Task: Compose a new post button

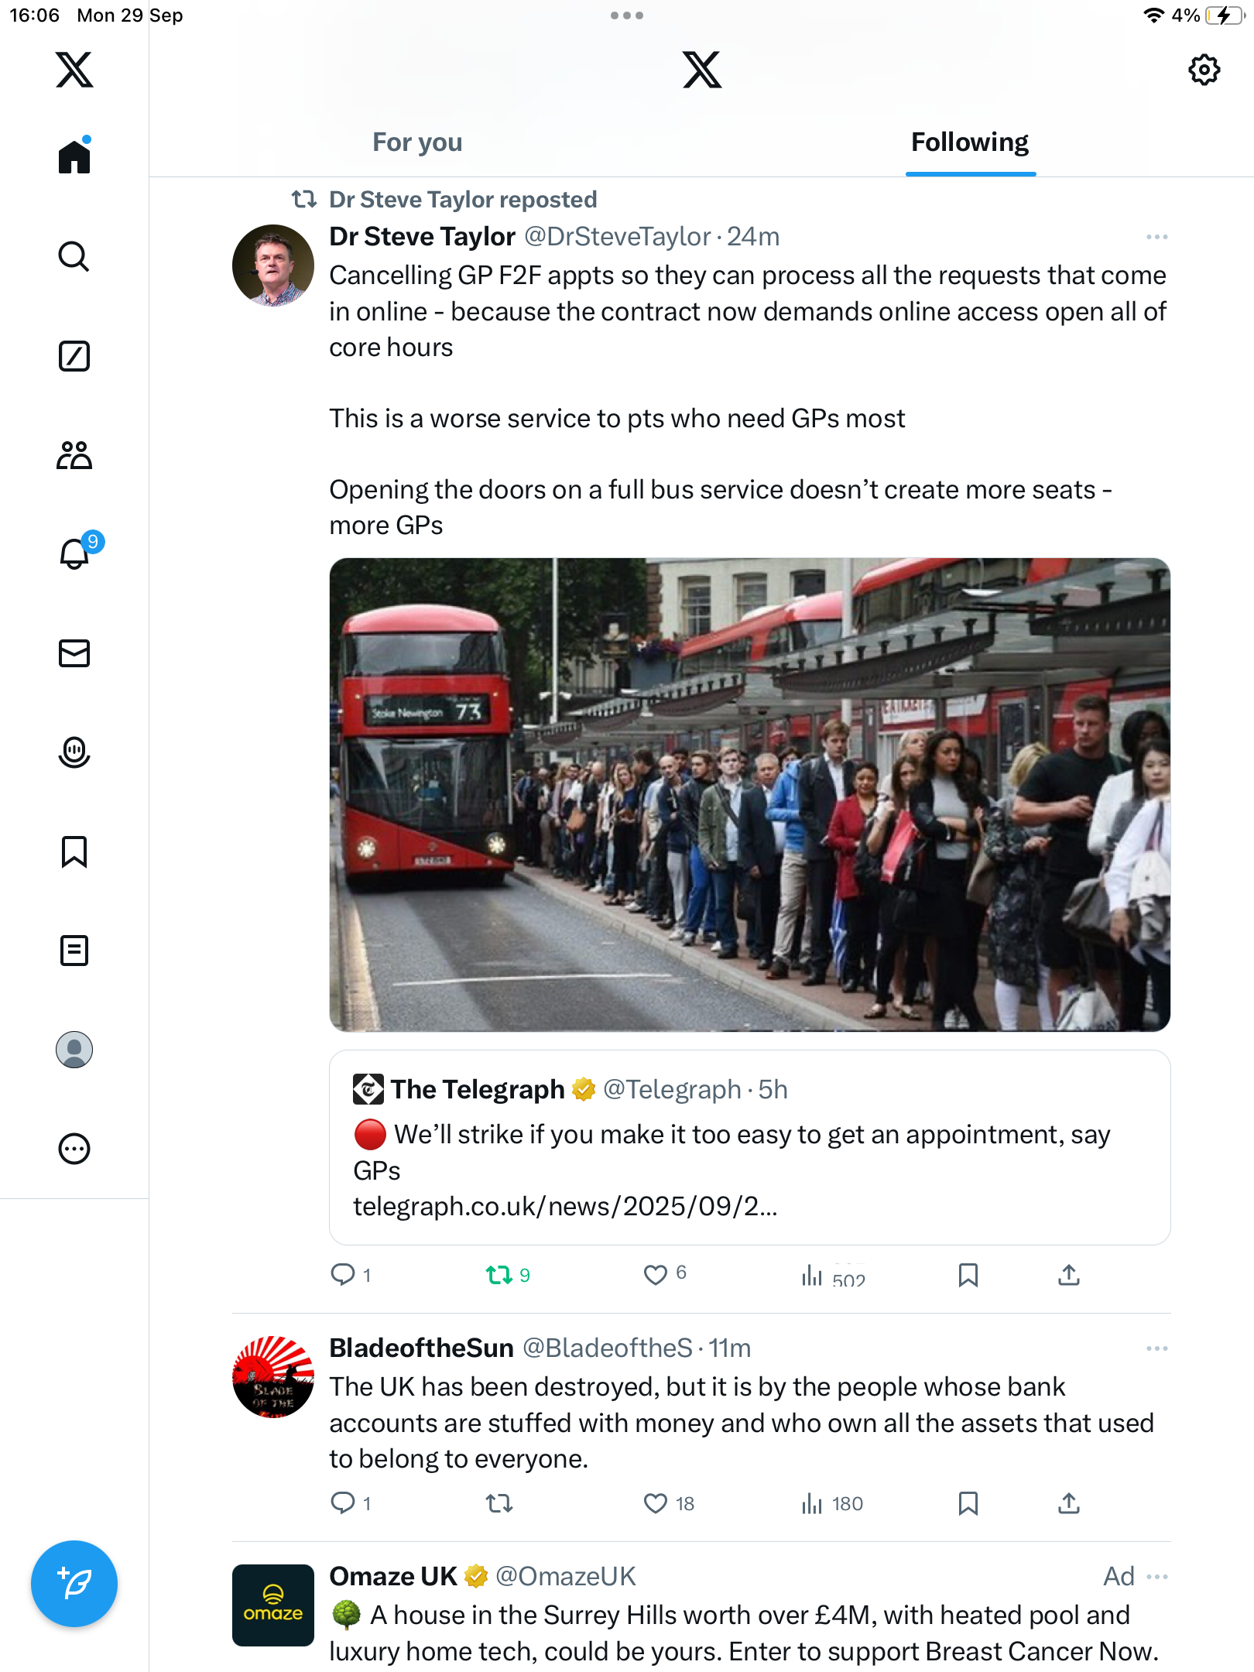Action: (x=74, y=1583)
